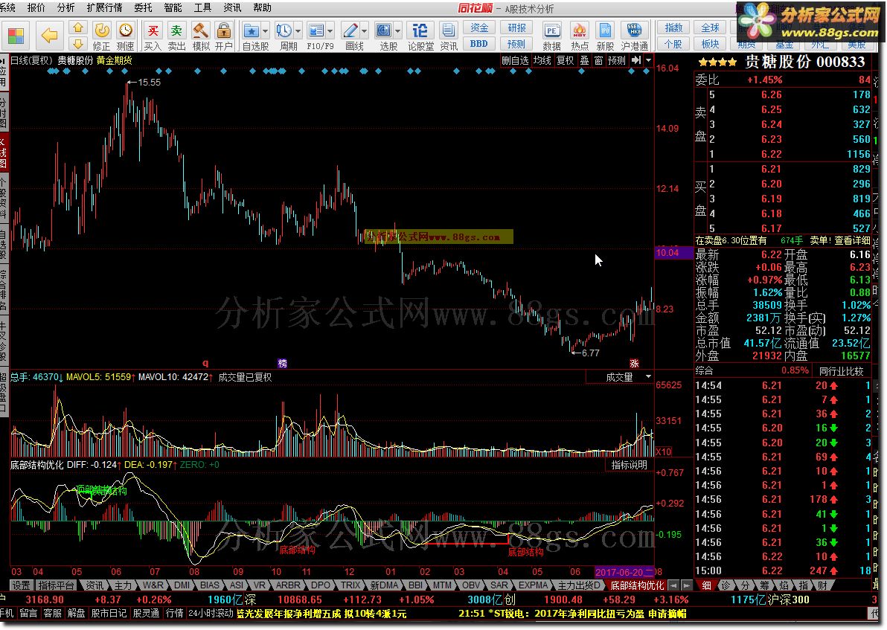Open the 委托 menu
The image size is (887, 630).
click(143, 8)
